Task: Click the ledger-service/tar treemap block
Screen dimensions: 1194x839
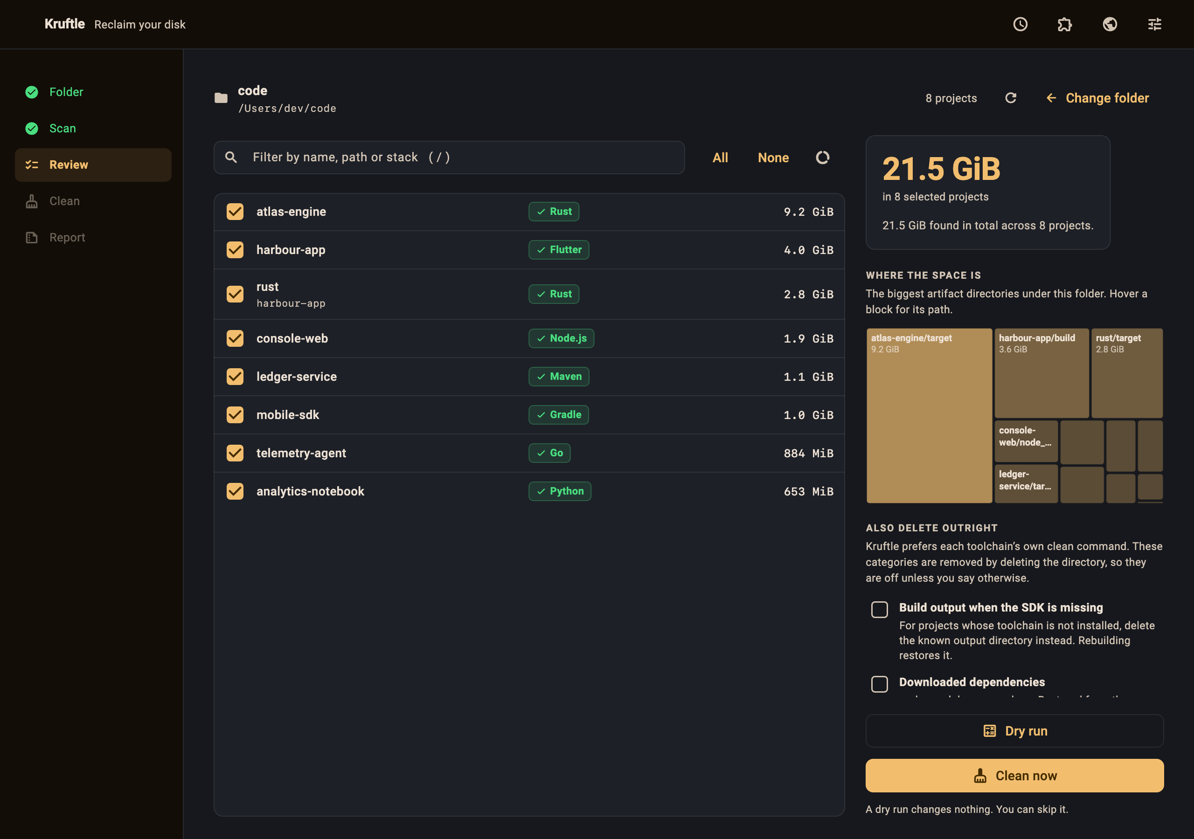Action: (1026, 484)
